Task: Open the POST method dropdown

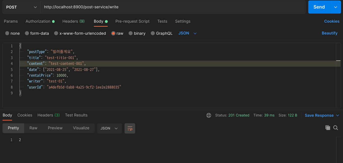Action: click(21, 7)
